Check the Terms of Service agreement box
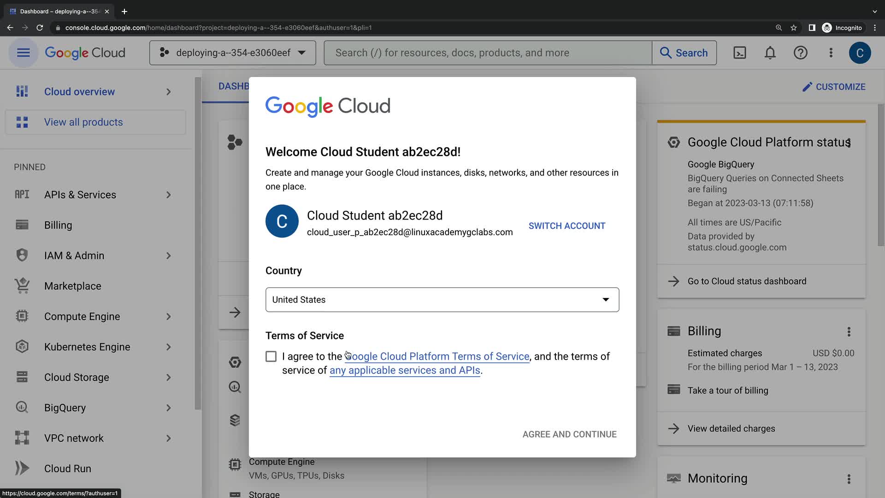Screen dimensions: 885x498 (x=271, y=356)
